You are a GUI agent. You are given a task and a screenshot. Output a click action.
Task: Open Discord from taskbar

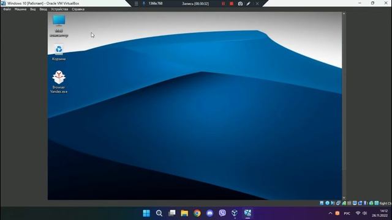(209, 213)
